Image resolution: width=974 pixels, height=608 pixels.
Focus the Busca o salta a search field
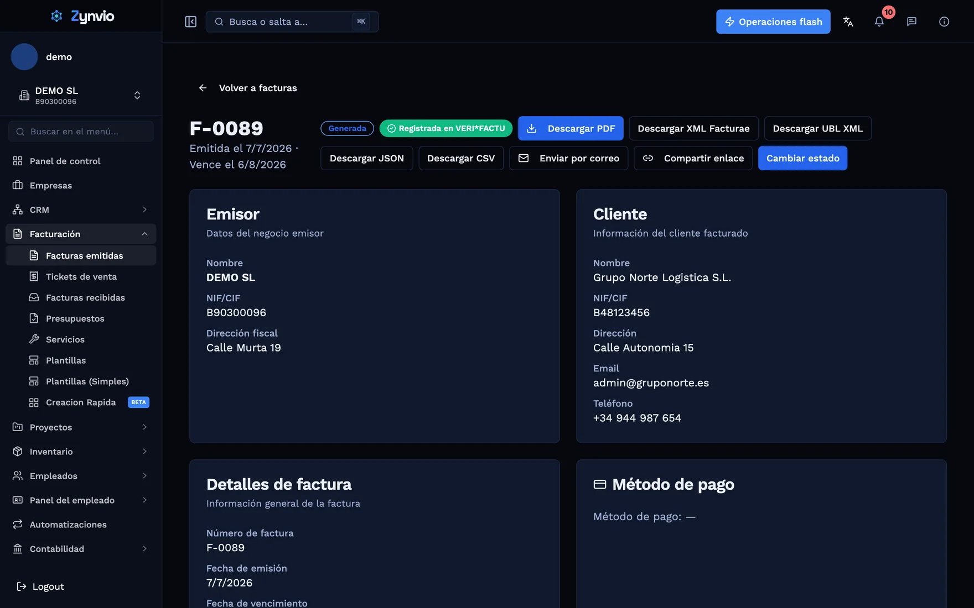click(x=292, y=22)
